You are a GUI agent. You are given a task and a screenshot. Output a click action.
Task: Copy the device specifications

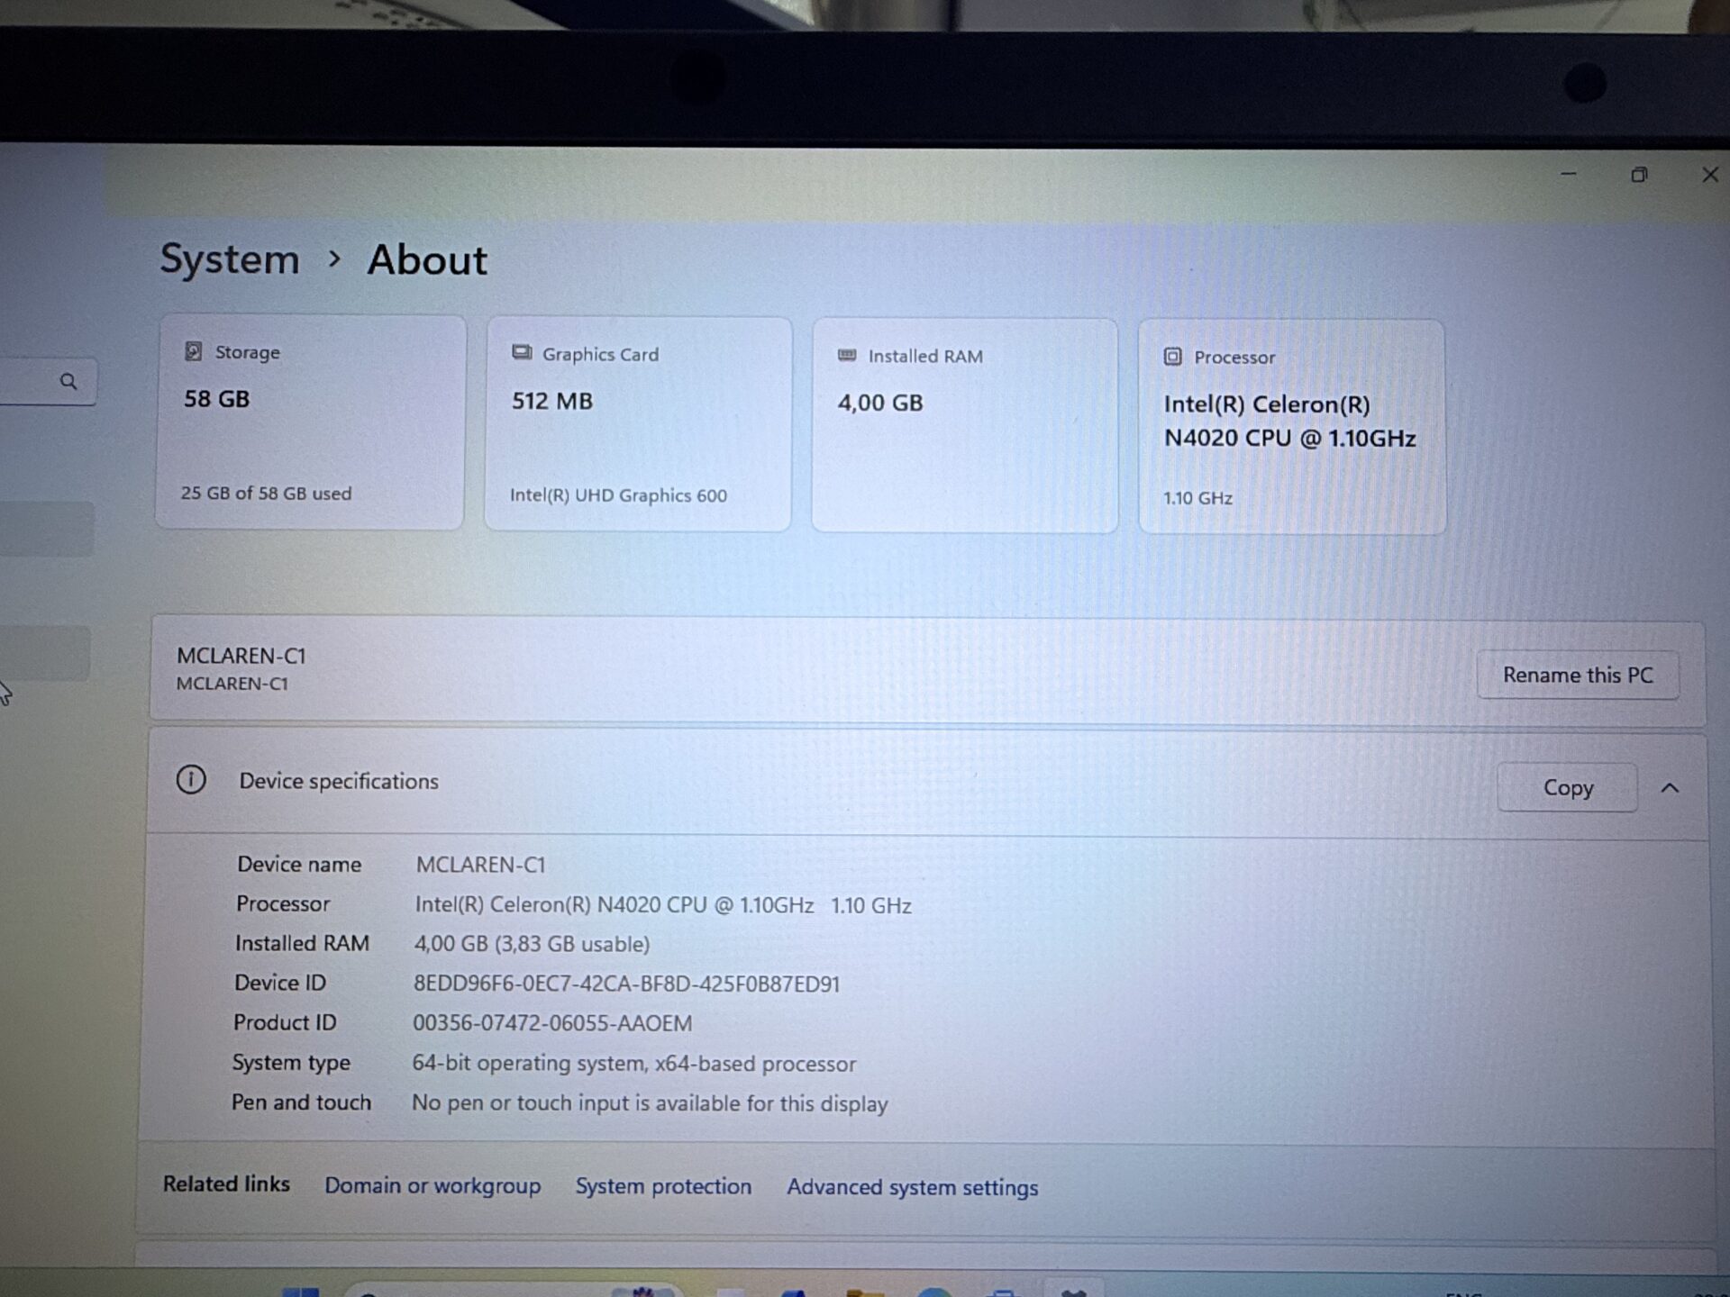pyautogui.click(x=1567, y=788)
